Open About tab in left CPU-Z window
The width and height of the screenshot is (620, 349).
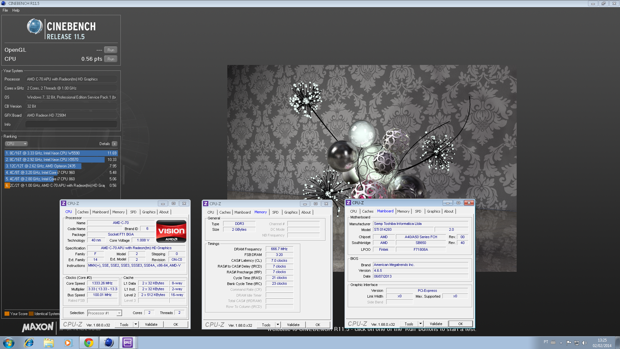click(x=164, y=212)
